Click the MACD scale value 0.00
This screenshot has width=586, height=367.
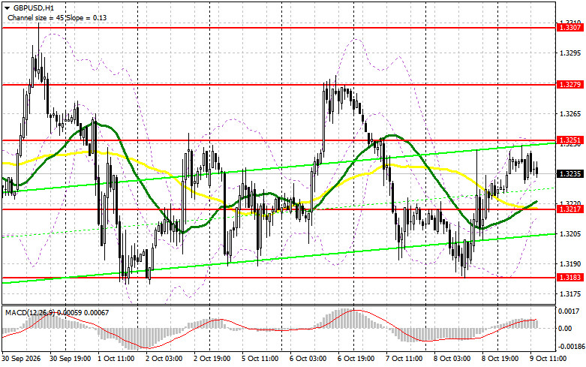pos(565,329)
